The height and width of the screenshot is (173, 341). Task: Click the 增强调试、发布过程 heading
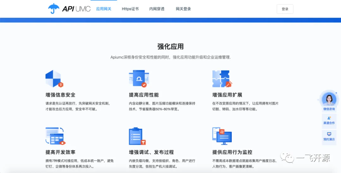[151, 152]
